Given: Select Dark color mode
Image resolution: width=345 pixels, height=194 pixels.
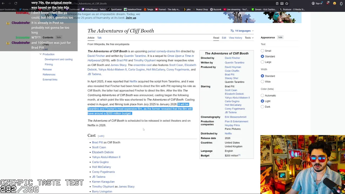Looking at the screenshot, I should (x=262, y=107).
